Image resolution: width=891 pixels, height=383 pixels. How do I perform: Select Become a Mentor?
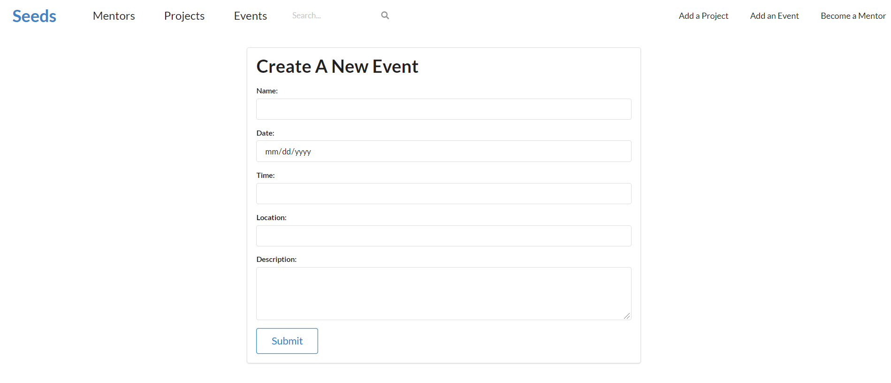pyautogui.click(x=853, y=16)
